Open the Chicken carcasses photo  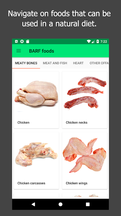coord(36,155)
